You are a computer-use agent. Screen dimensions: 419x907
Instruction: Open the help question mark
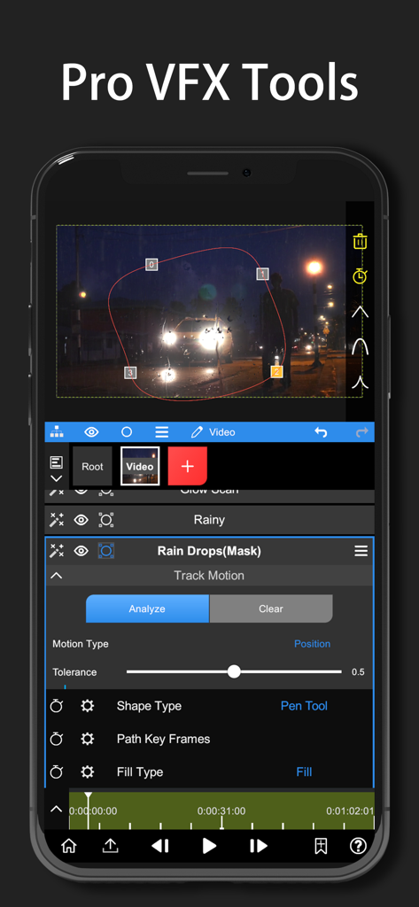[358, 846]
